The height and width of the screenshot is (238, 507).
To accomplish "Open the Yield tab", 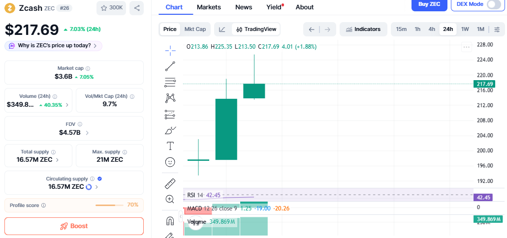I will pos(274,7).
